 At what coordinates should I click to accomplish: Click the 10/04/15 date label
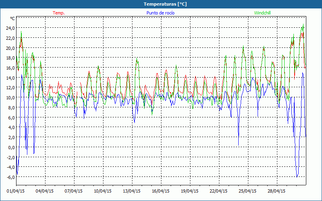(x=103, y=191)
